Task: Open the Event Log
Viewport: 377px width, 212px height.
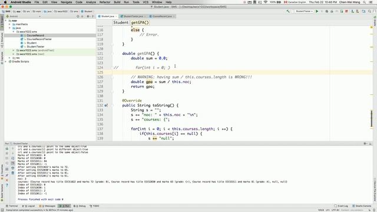Action: pos(341,206)
